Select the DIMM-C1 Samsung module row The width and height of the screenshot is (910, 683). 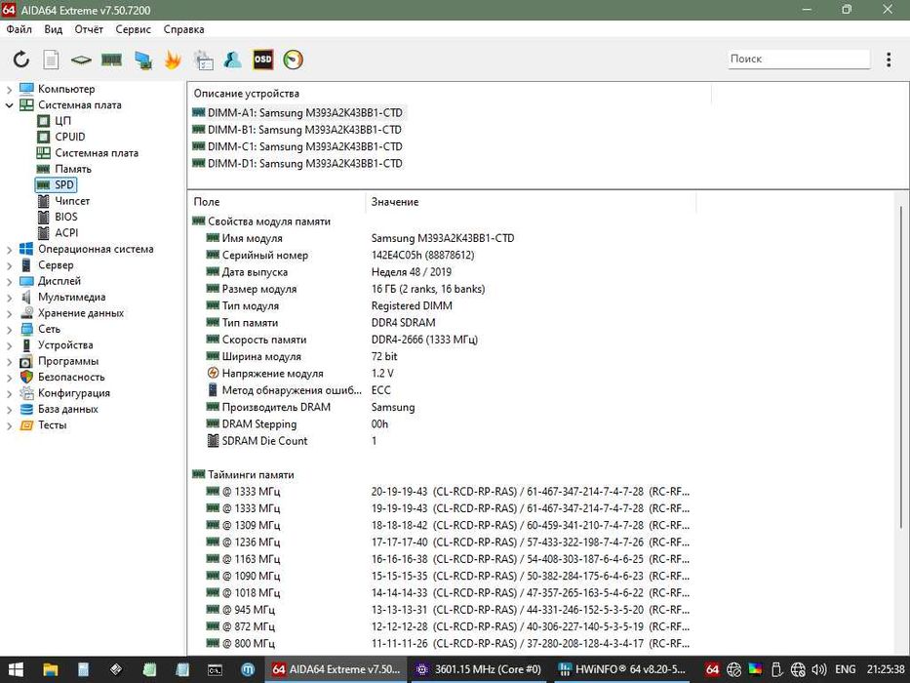(x=297, y=146)
